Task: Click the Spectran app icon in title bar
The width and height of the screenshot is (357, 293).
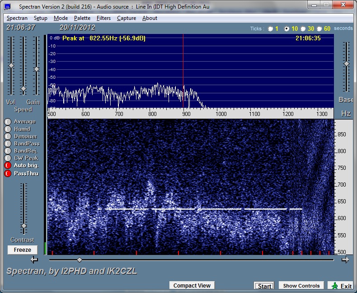Action: (7, 7)
